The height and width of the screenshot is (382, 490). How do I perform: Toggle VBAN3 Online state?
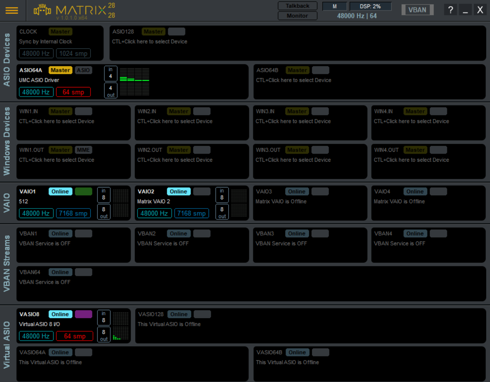click(297, 234)
